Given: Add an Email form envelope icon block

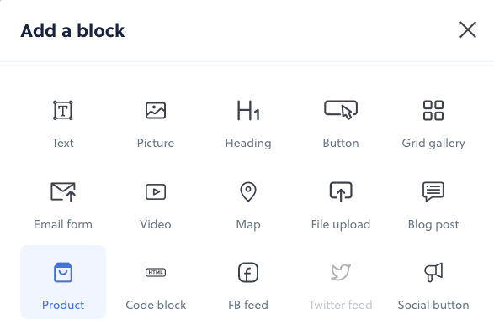Looking at the screenshot, I should (x=63, y=191).
